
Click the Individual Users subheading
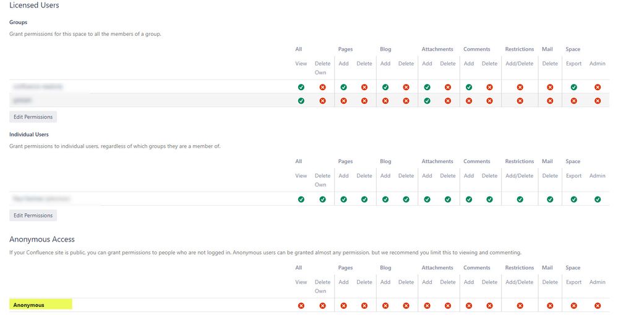point(29,134)
